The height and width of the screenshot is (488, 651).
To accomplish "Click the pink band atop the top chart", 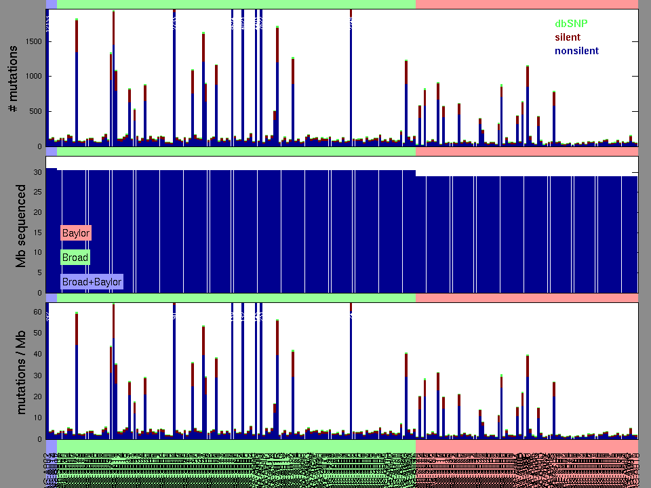I will tap(526, 4).
